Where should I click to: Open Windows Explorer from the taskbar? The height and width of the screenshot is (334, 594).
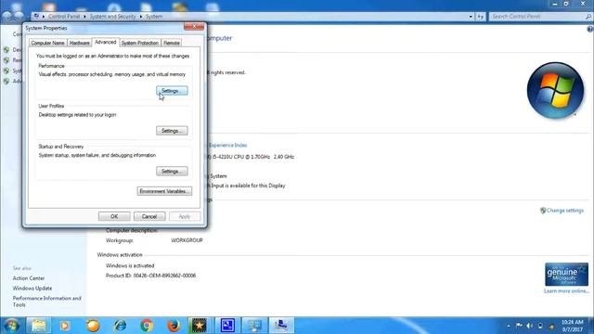[38, 326]
